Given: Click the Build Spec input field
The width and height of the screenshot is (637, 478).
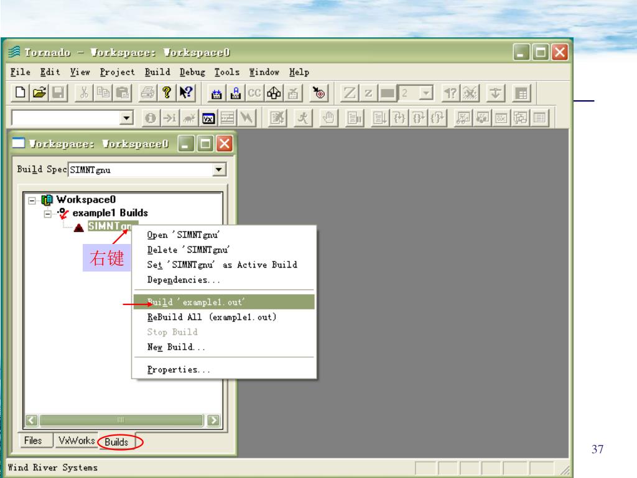Looking at the screenshot, I should tap(141, 169).
